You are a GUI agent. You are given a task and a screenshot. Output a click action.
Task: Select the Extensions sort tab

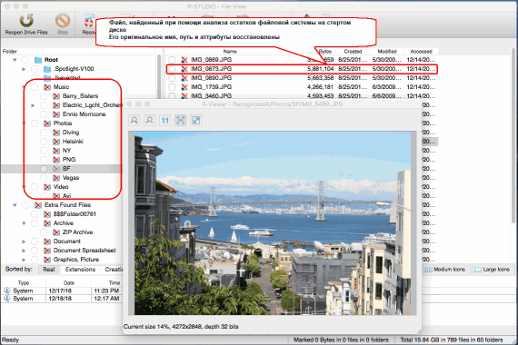pyautogui.click(x=80, y=270)
